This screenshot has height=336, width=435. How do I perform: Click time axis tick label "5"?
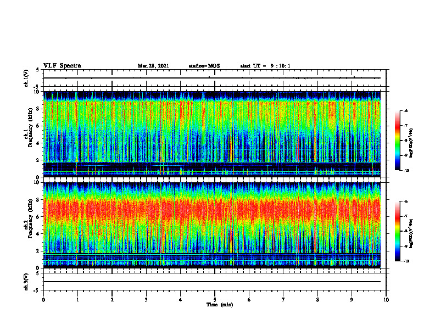click(x=215, y=300)
